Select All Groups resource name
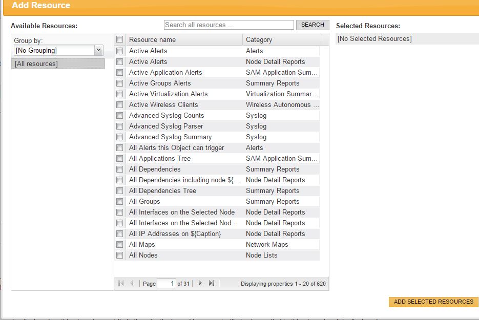479x320 pixels. pos(144,202)
